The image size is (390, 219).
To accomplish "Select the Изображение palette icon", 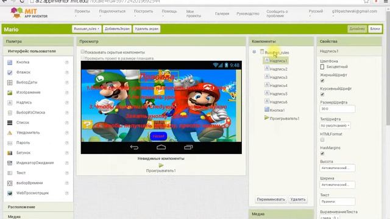I will [x=10, y=92].
